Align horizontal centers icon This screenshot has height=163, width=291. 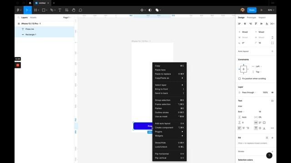point(245,24)
